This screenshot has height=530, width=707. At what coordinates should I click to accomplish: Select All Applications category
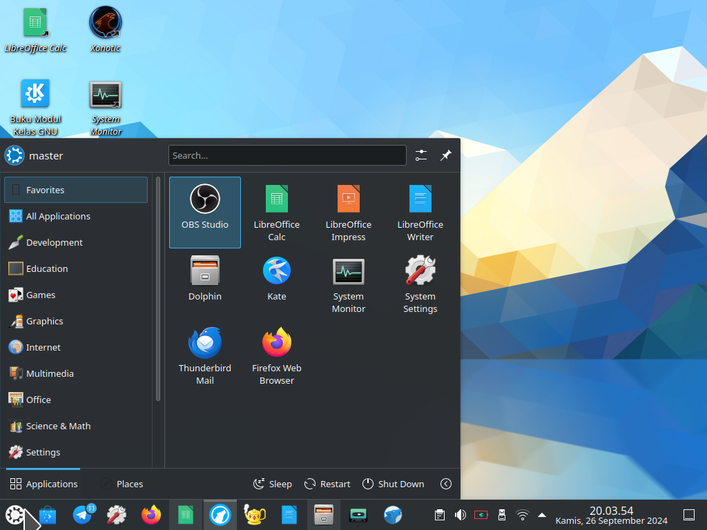(76, 216)
